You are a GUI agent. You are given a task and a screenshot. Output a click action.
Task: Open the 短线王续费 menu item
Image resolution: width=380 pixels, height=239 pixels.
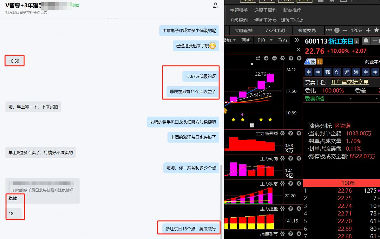[265, 20]
